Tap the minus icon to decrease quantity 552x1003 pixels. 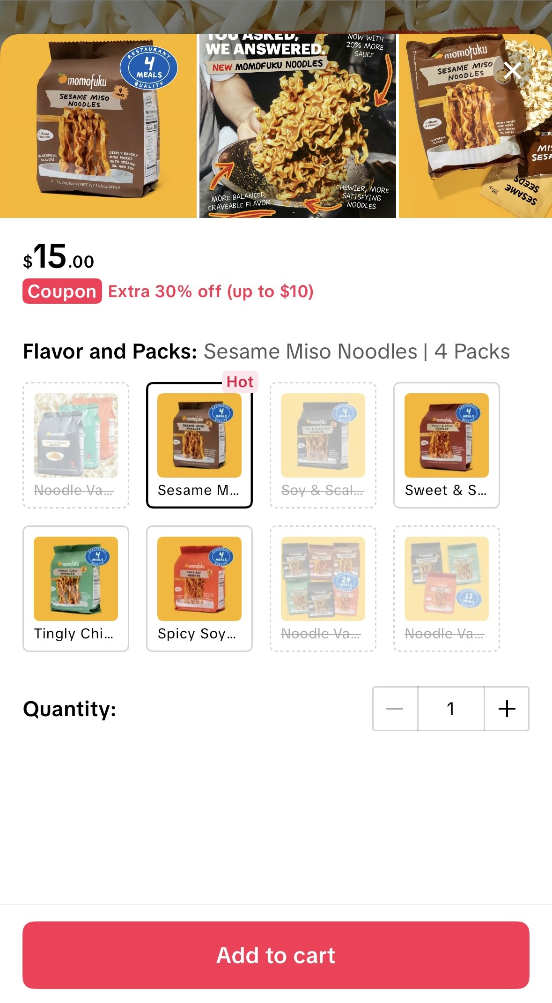click(395, 709)
